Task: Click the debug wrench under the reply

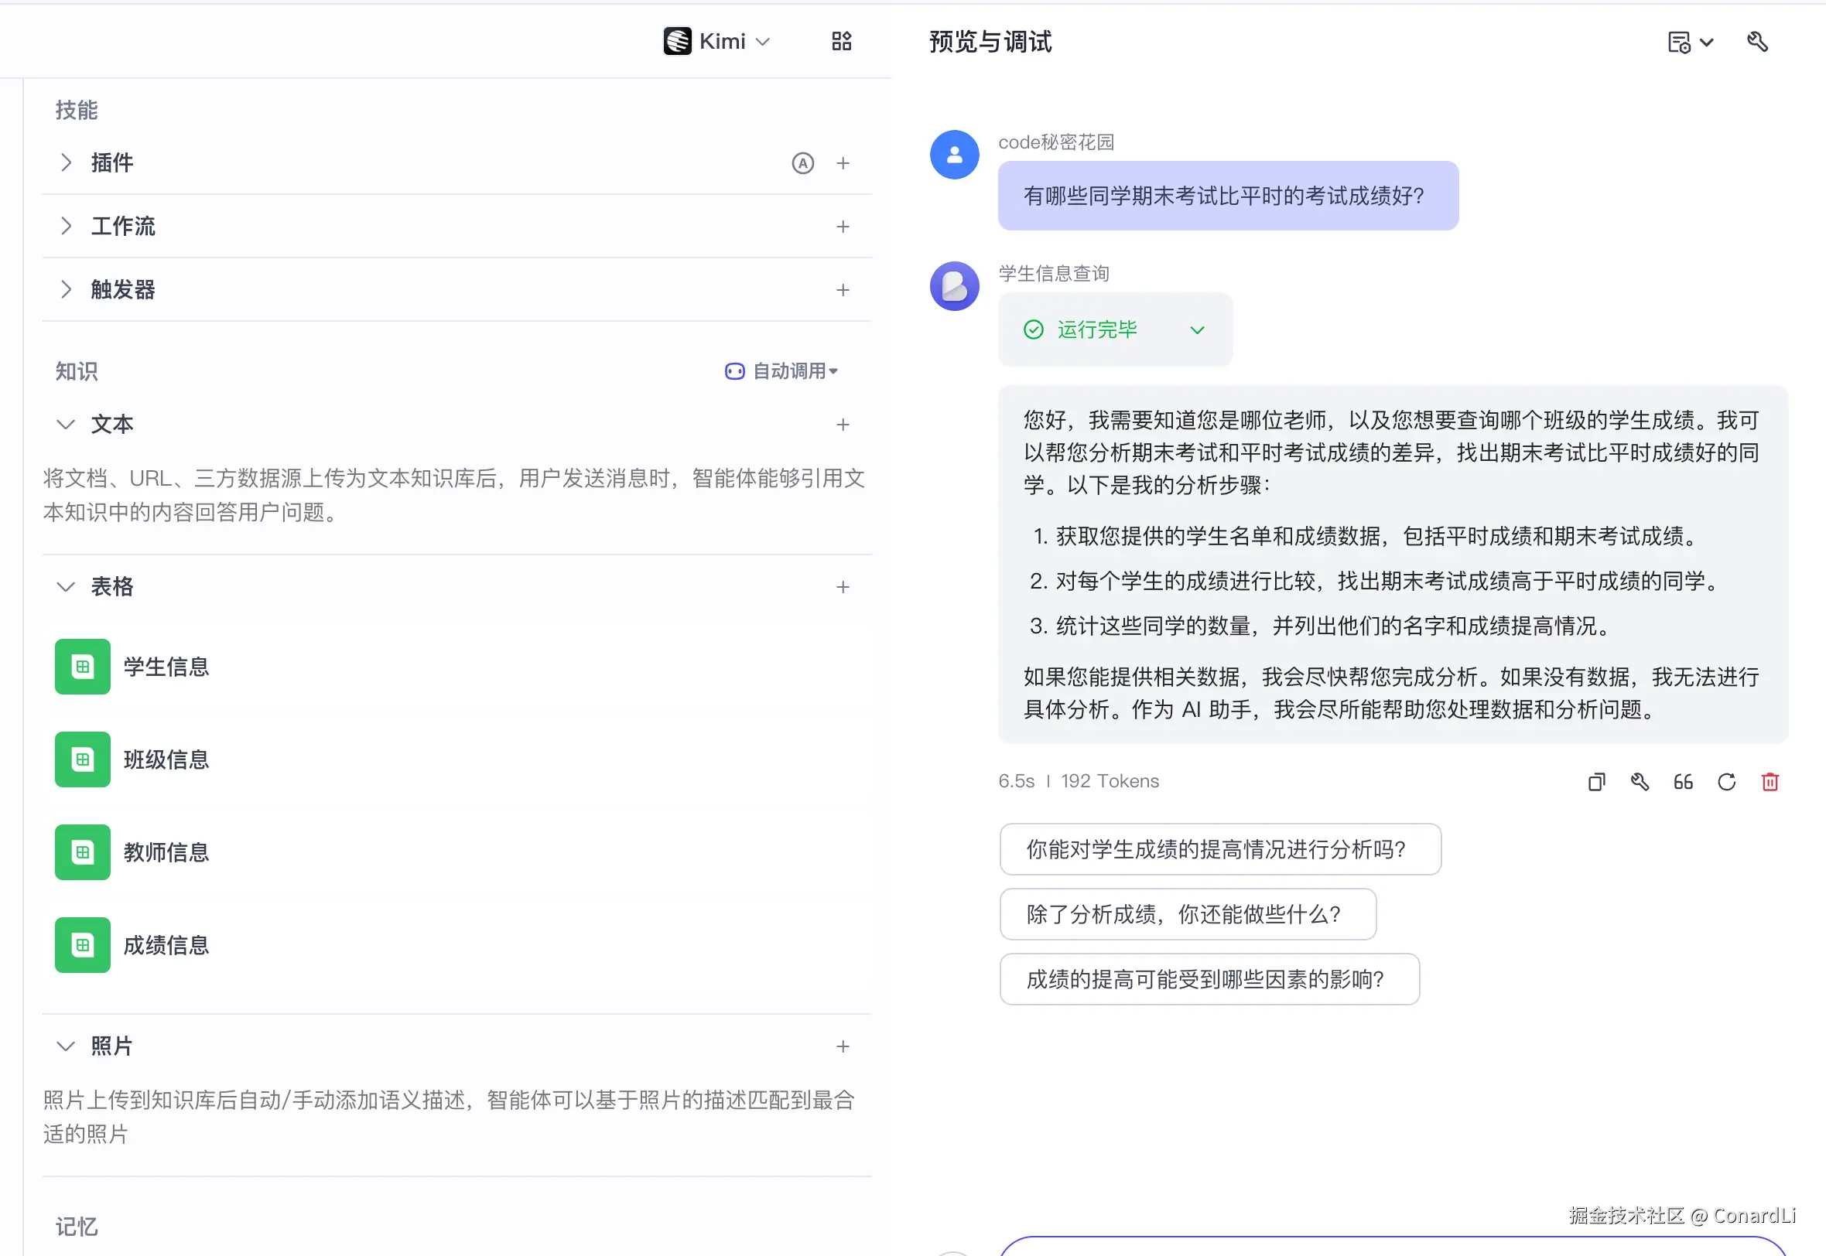Action: (1640, 781)
